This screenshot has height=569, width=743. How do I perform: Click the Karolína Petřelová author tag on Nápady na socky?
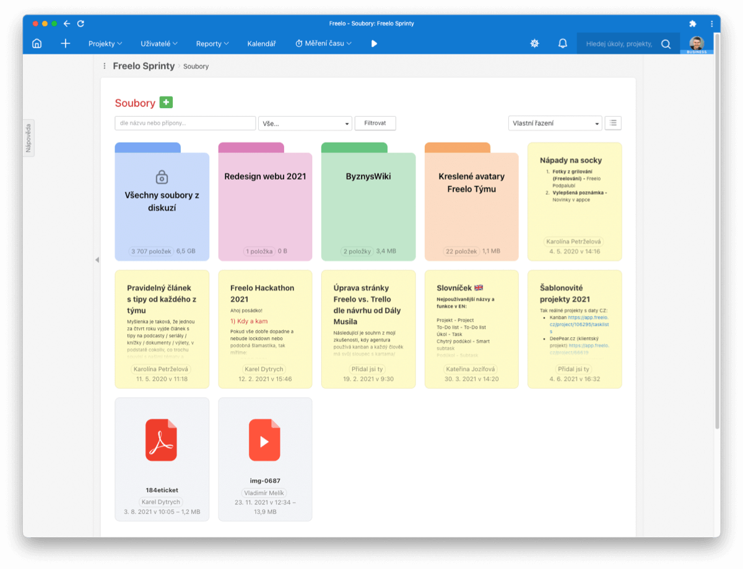point(574,242)
